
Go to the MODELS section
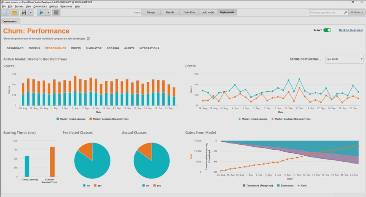[34, 48]
